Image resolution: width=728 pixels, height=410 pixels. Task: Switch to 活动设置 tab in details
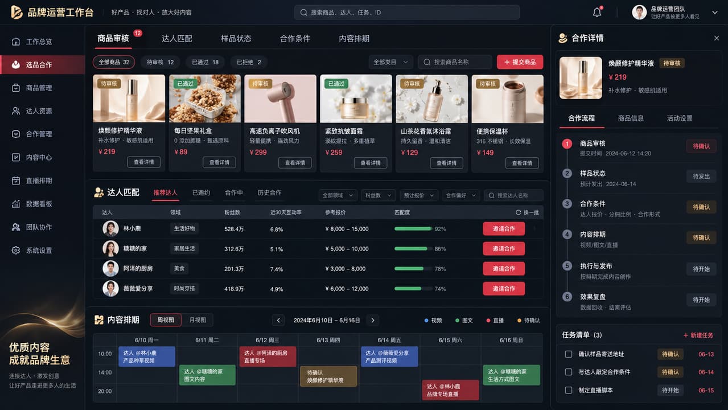tap(680, 118)
